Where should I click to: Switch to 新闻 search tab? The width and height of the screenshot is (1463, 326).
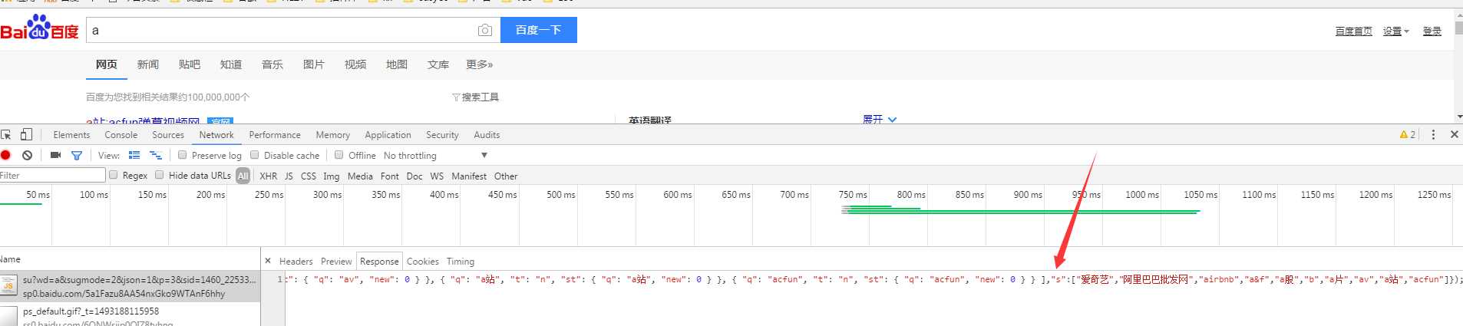[148, 64]
